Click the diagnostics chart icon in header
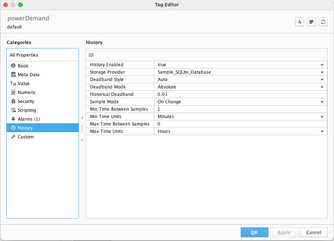The width and height of the screenshot is (334, 241). tap(299, 22)
